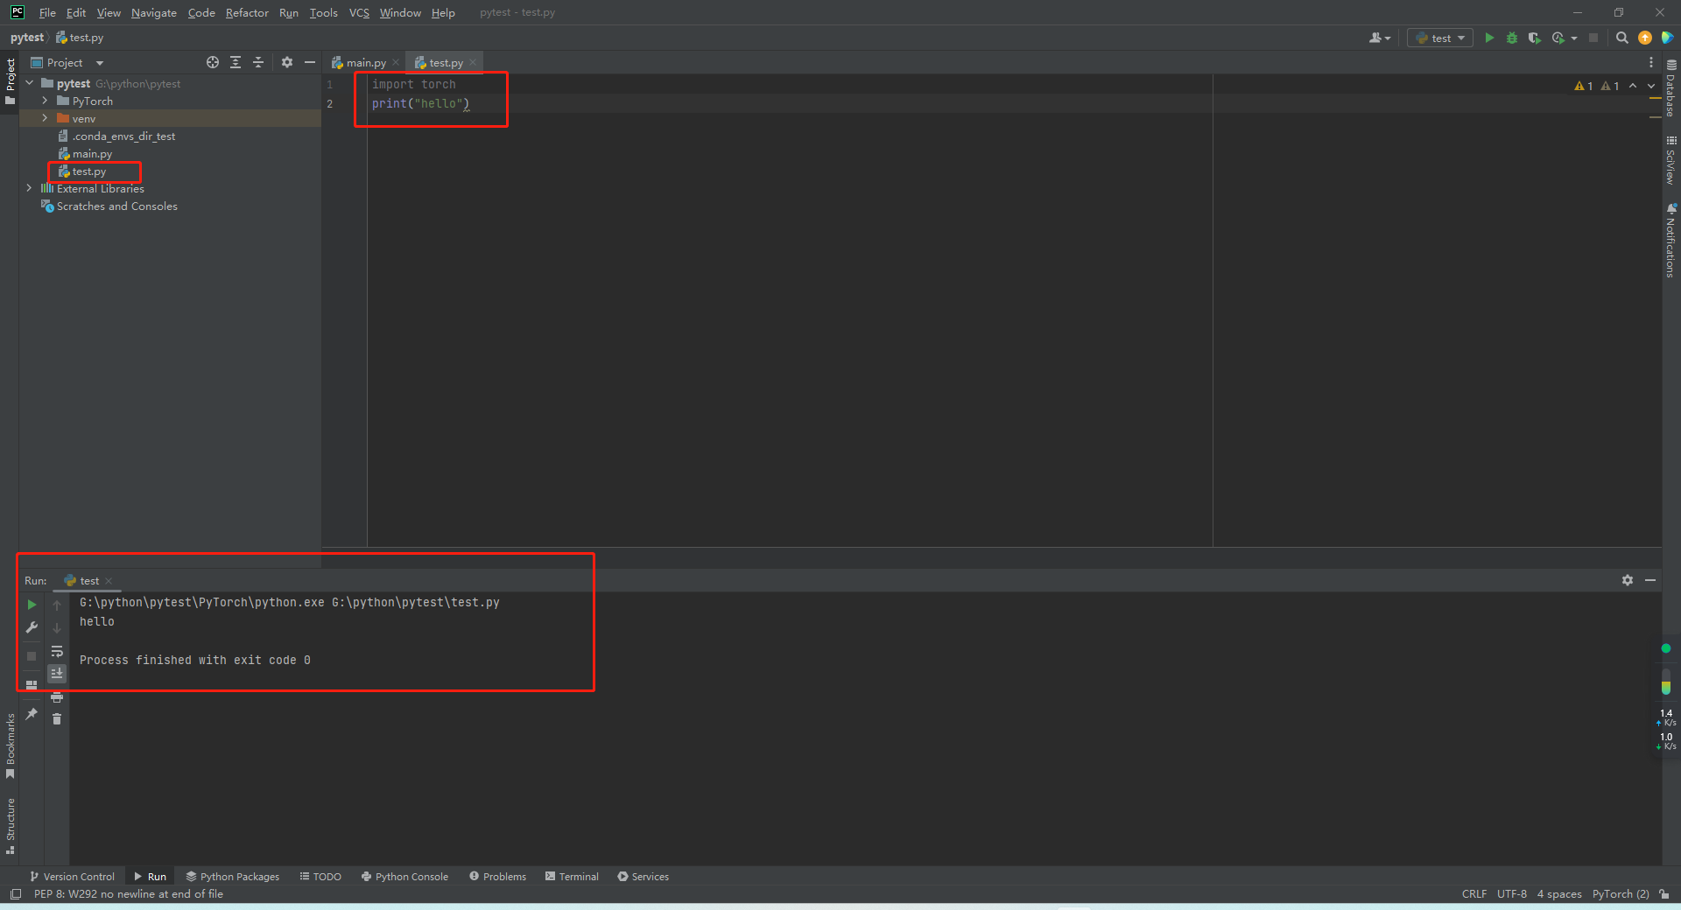Open the VCS menu
The height and width of the screenshot is (910, 1681).
359,12
